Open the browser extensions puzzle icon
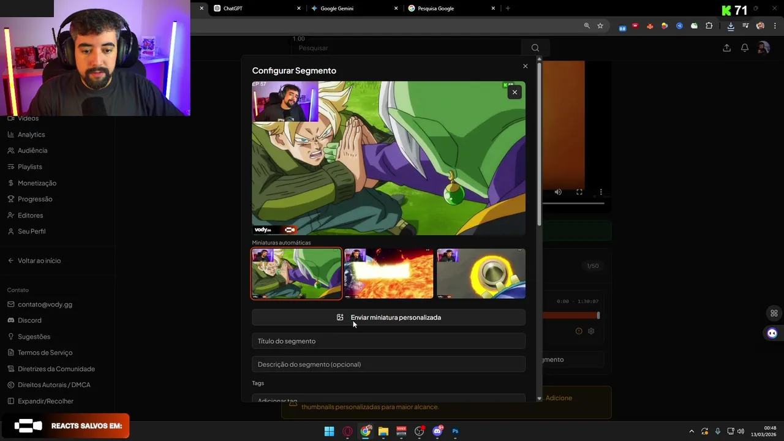The width and height of the screenshot is (784, 441). 709,26
